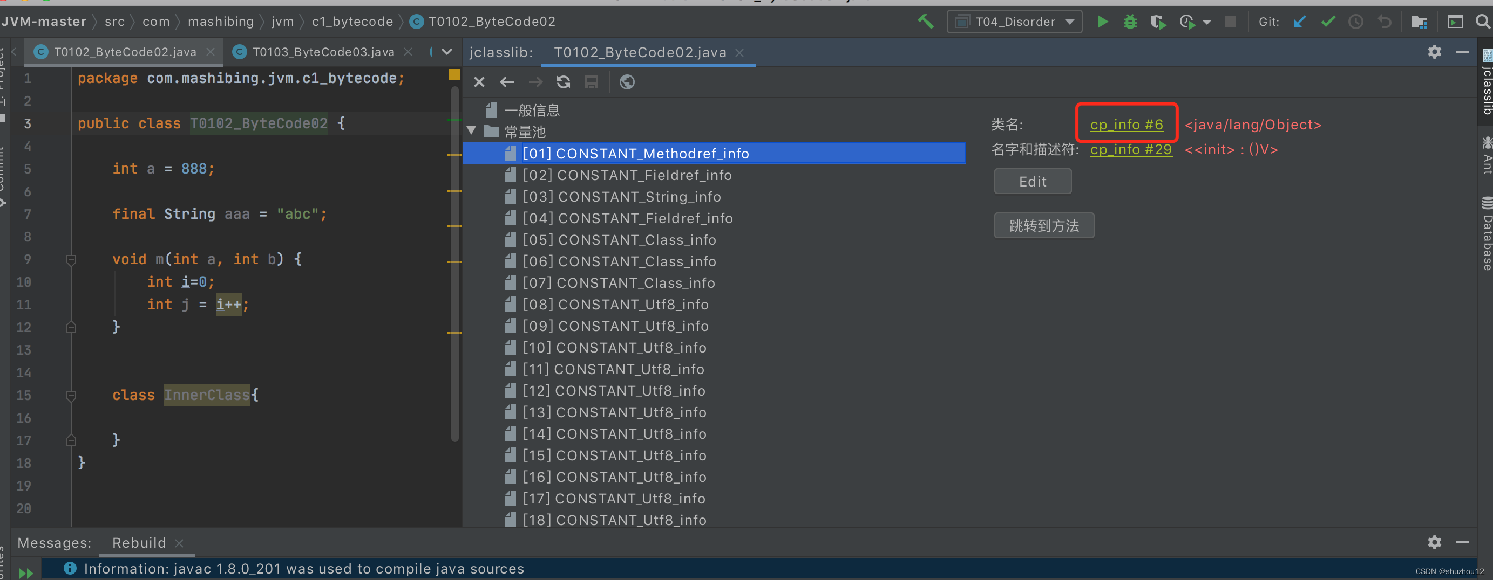This screenshot has height=580, width=1493.
Task: Click the profiler run icon
Action: pos(1187,22)
